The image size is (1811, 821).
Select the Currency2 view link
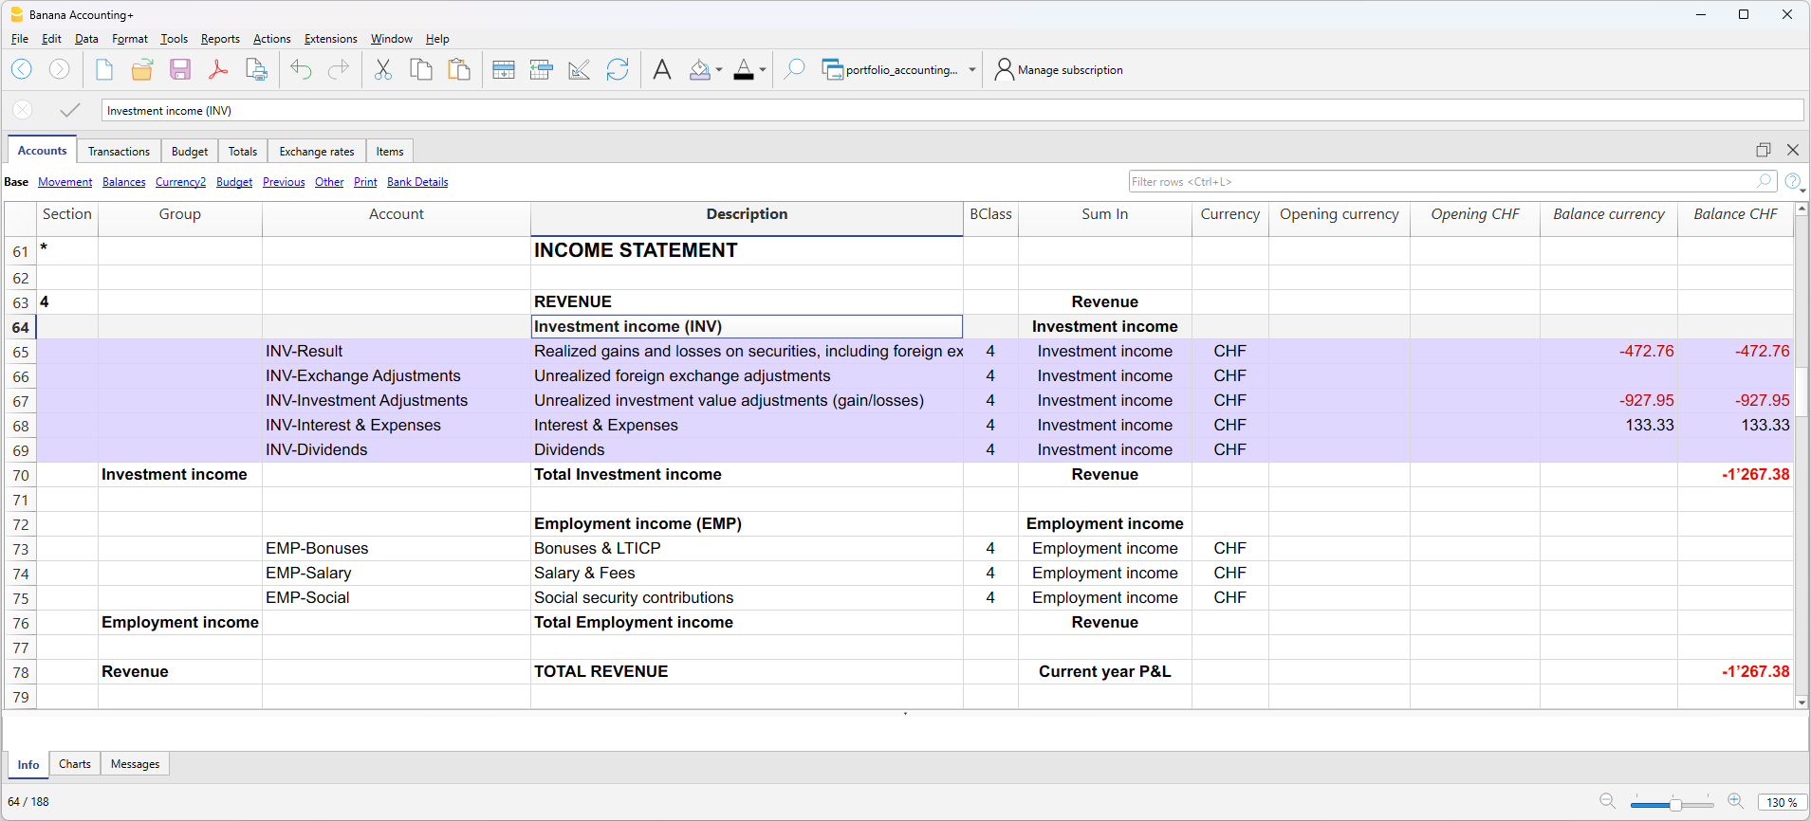coord(180,182)
